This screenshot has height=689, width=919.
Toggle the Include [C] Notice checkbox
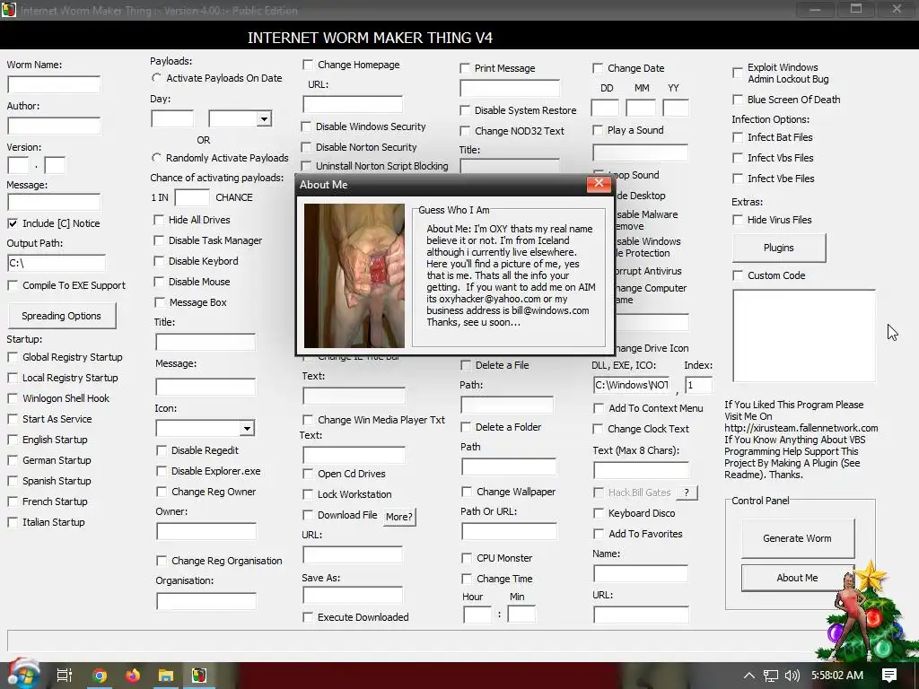13,223
